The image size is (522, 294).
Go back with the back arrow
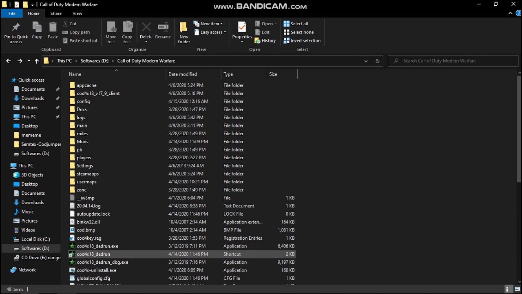pos(9,61)
